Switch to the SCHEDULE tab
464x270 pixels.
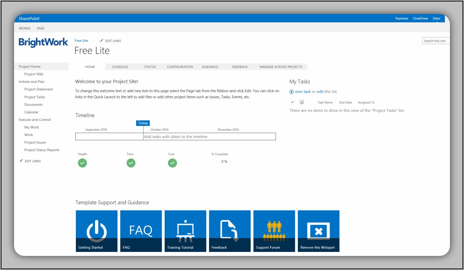(120, 67)
